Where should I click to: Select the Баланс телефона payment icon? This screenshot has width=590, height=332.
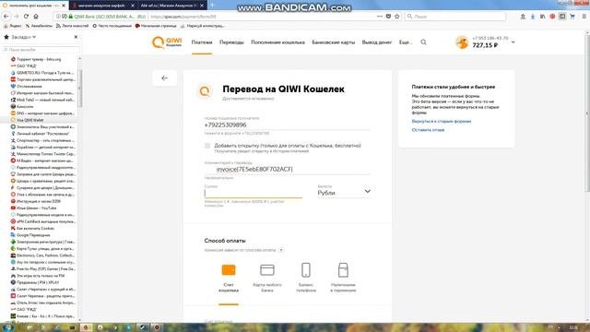click(306, 270)
